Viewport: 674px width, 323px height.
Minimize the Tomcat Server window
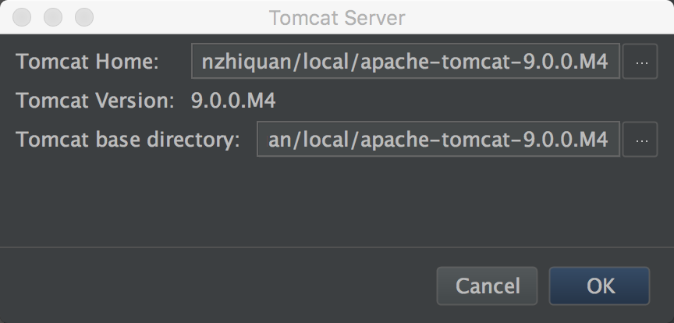coord(53,17)
